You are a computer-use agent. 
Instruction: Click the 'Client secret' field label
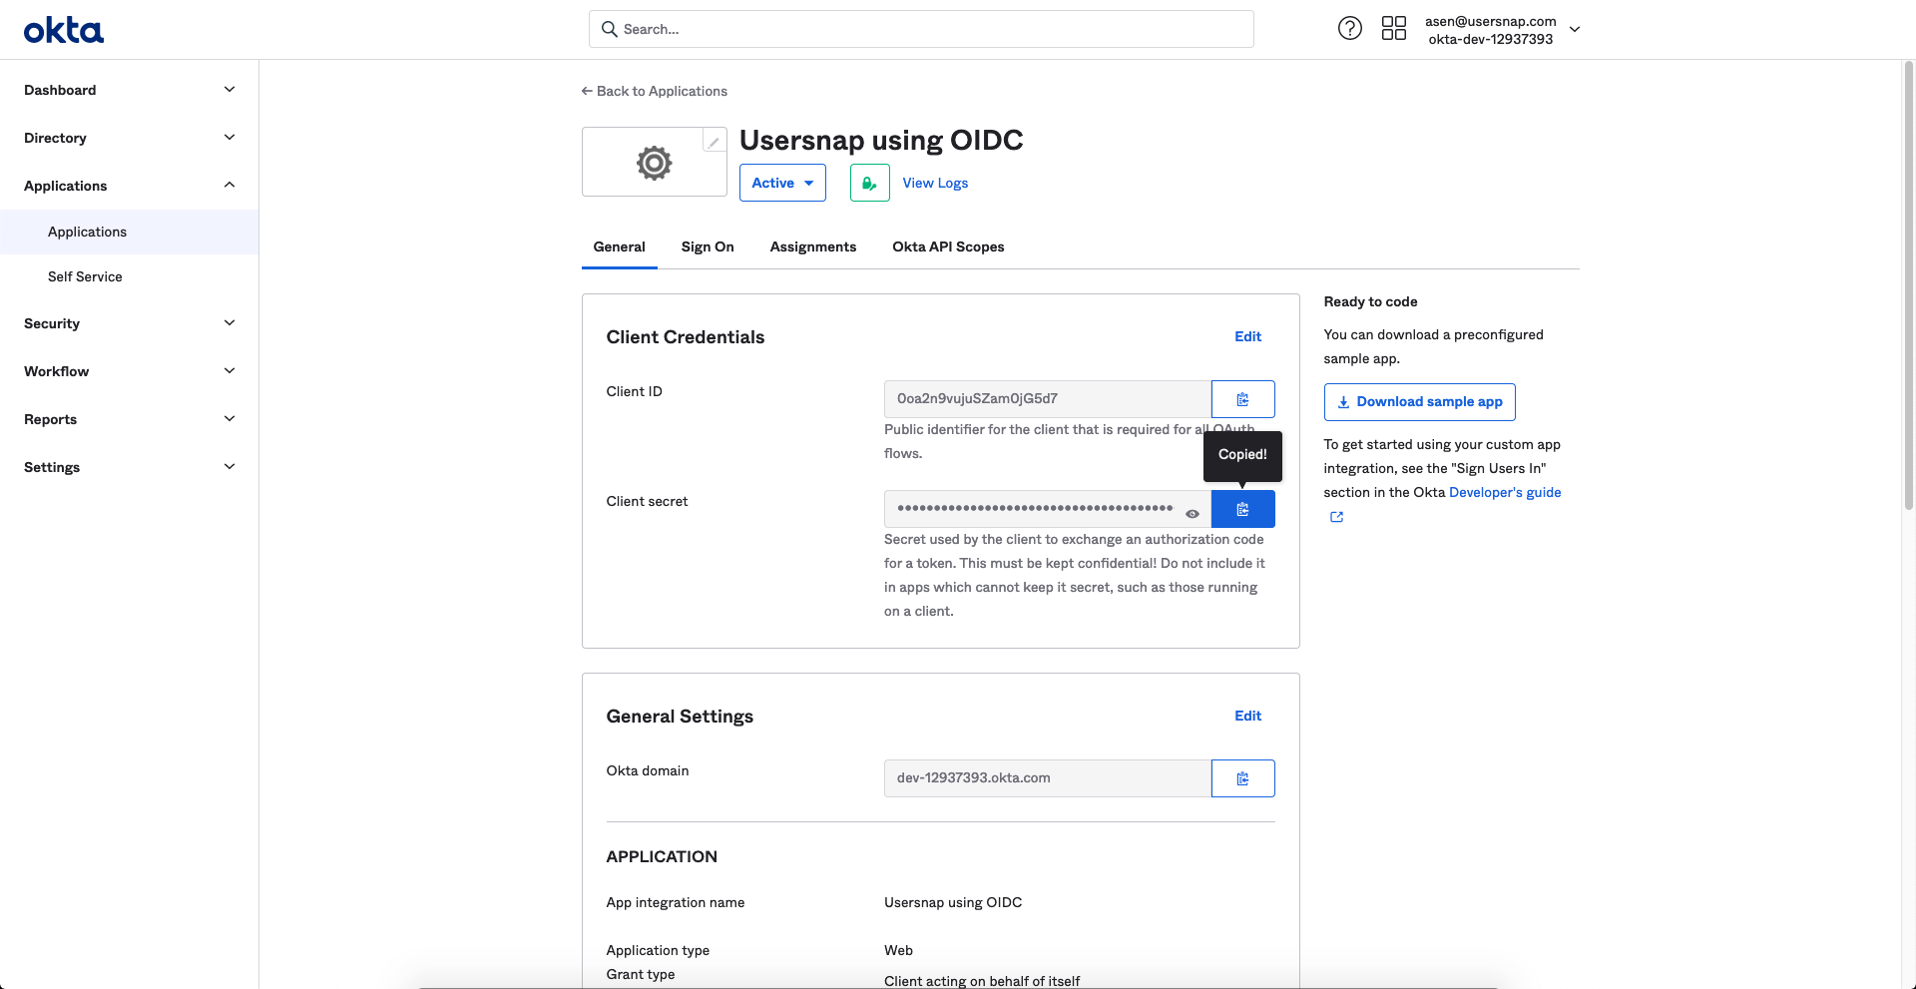647,501
